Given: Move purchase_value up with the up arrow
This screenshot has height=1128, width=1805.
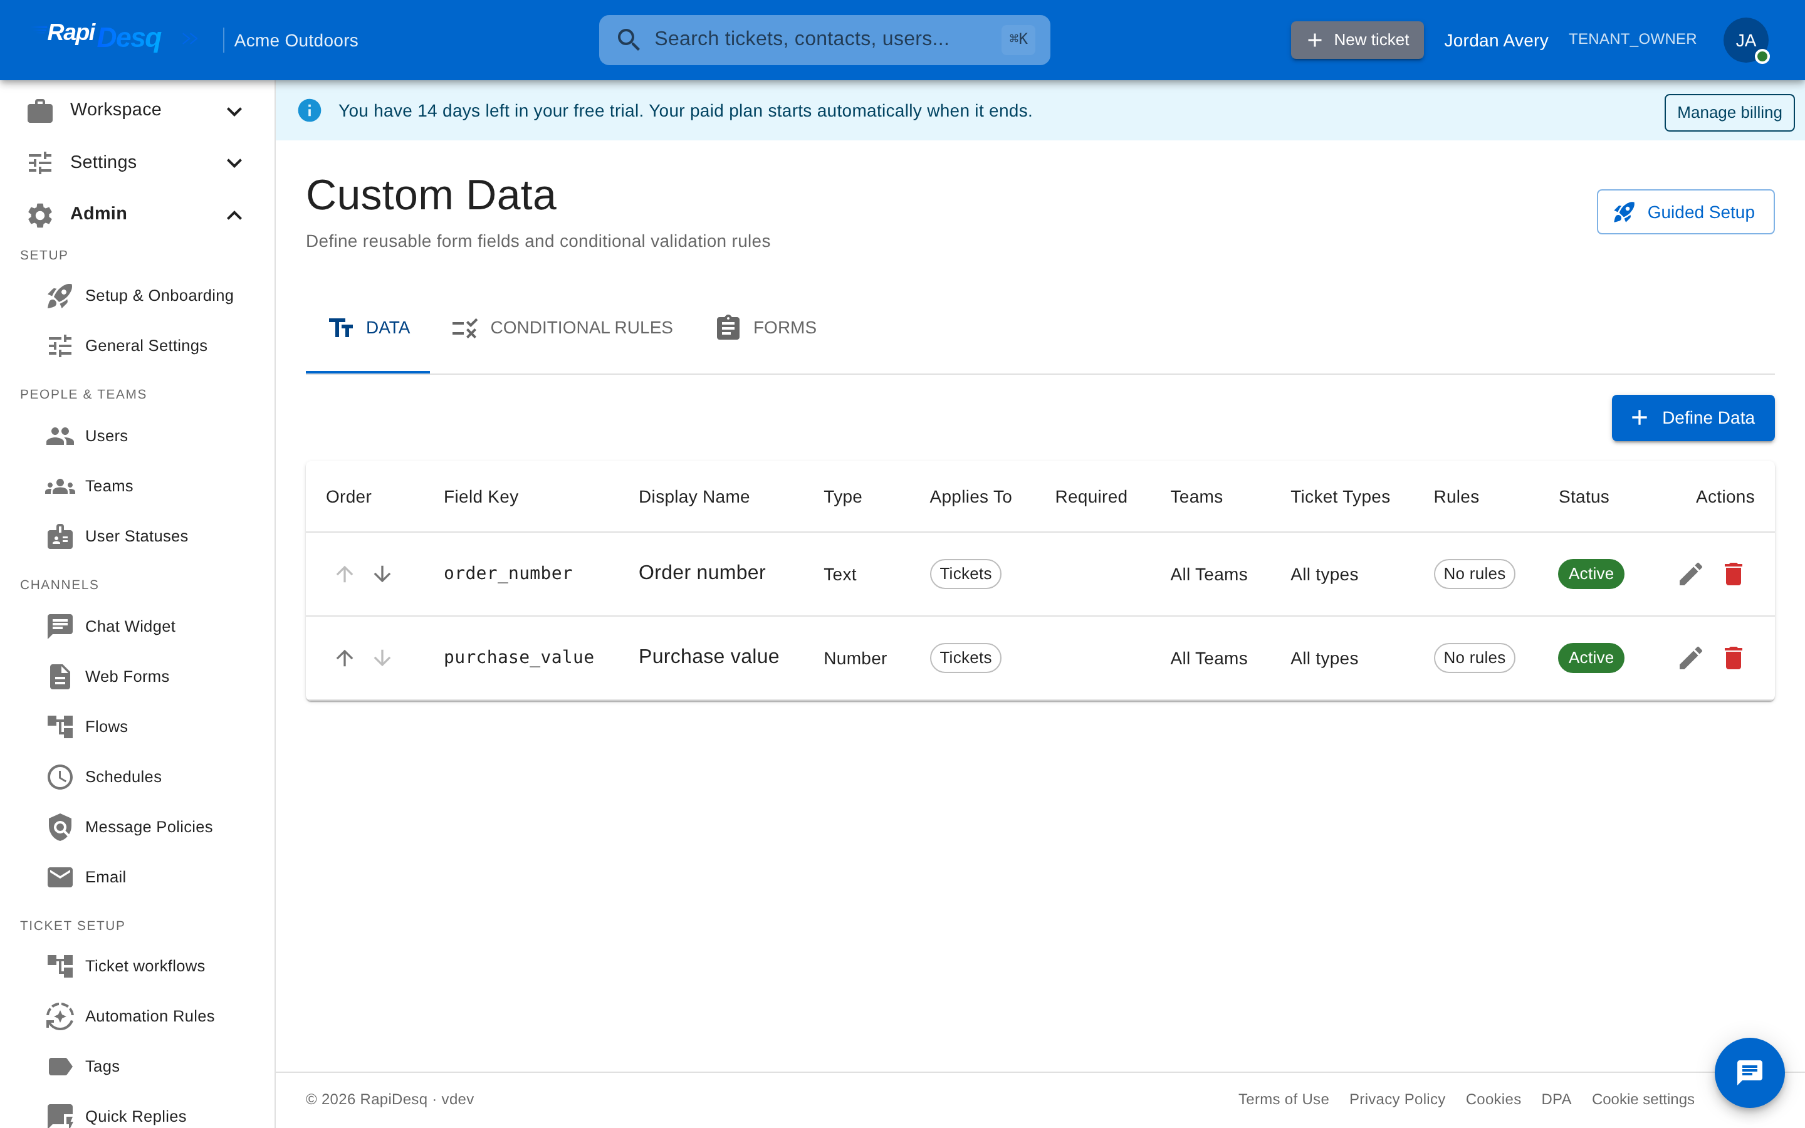Looking at the screenshot, I should 344,658.
